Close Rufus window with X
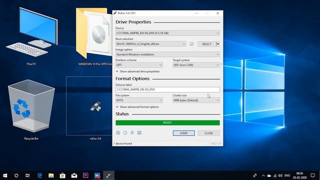 218,13
